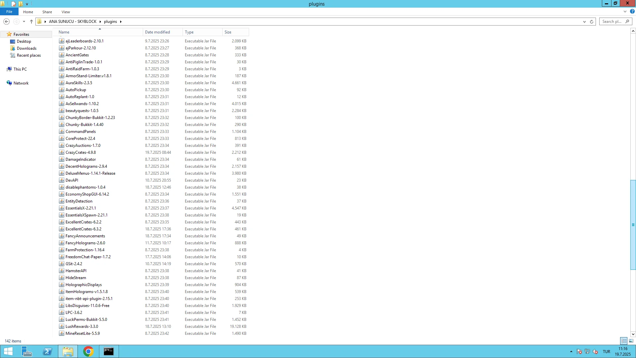Click the Back navigation arrow
This screenshot has width=636, height=358.
pyautogui.click(x=6, y=22)
